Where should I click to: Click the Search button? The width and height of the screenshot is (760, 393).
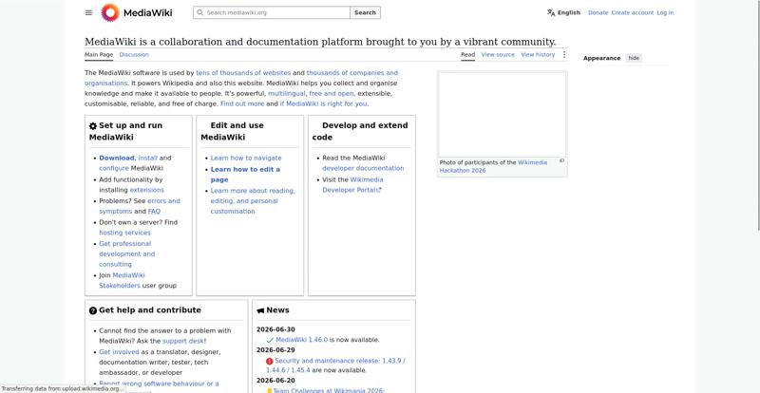pyautogui.click(x=365, y=12)
